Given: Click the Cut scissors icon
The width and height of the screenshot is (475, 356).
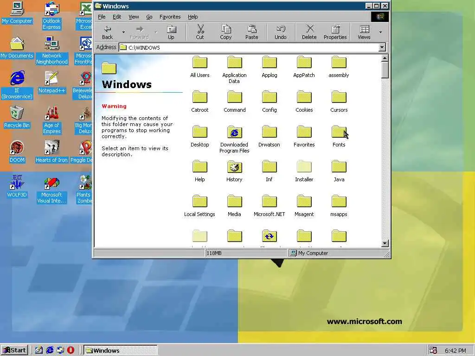Looking at the screenshot, I should click(200, 29).
